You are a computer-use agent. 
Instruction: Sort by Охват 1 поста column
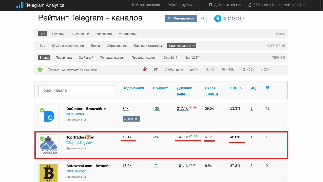click(x=211, y=91)
